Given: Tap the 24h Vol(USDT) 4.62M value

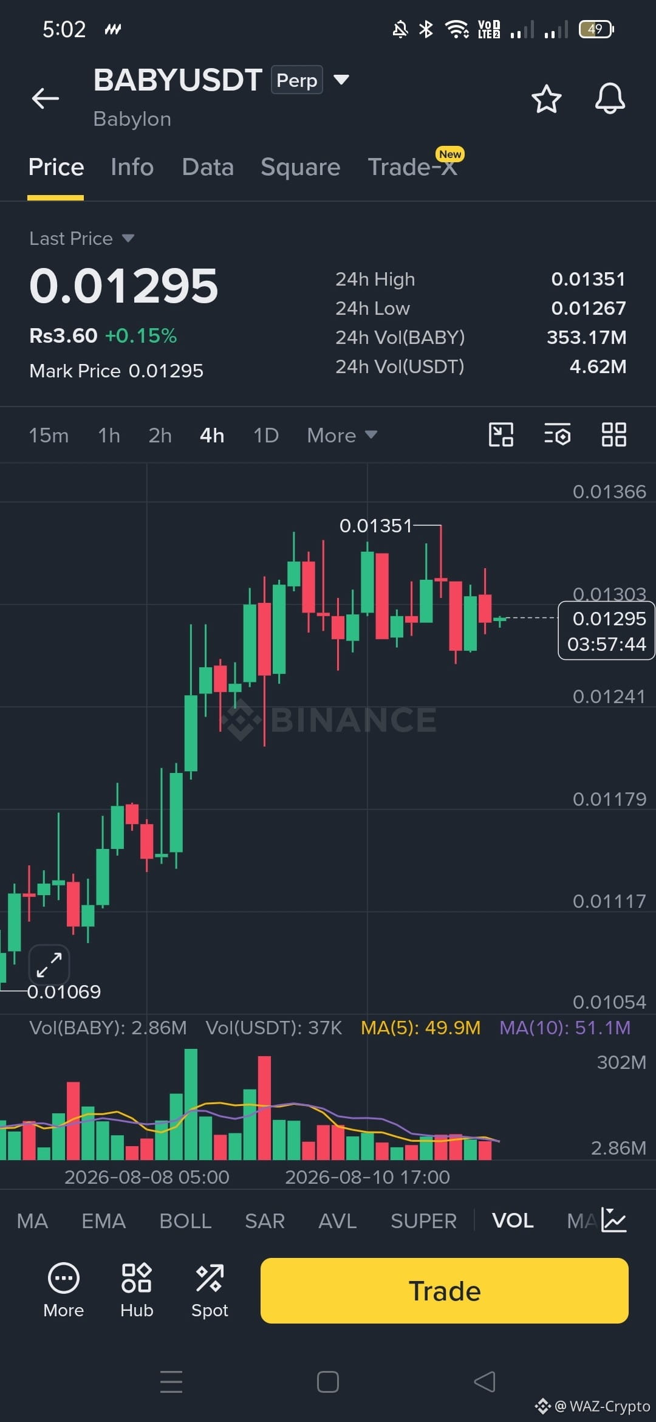Looking at the screenshot, I should click(598, 366).
